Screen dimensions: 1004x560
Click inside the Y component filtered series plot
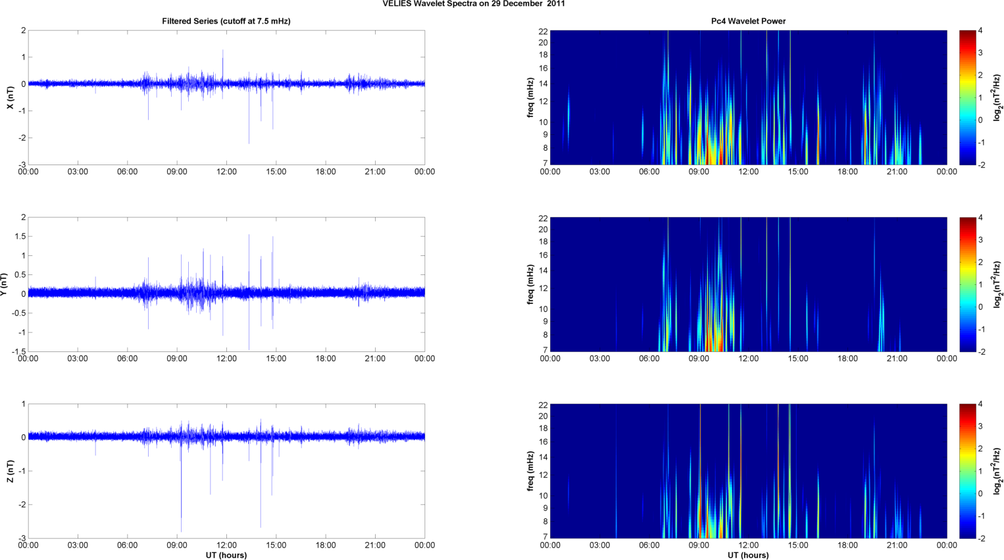tap(226, 284)
